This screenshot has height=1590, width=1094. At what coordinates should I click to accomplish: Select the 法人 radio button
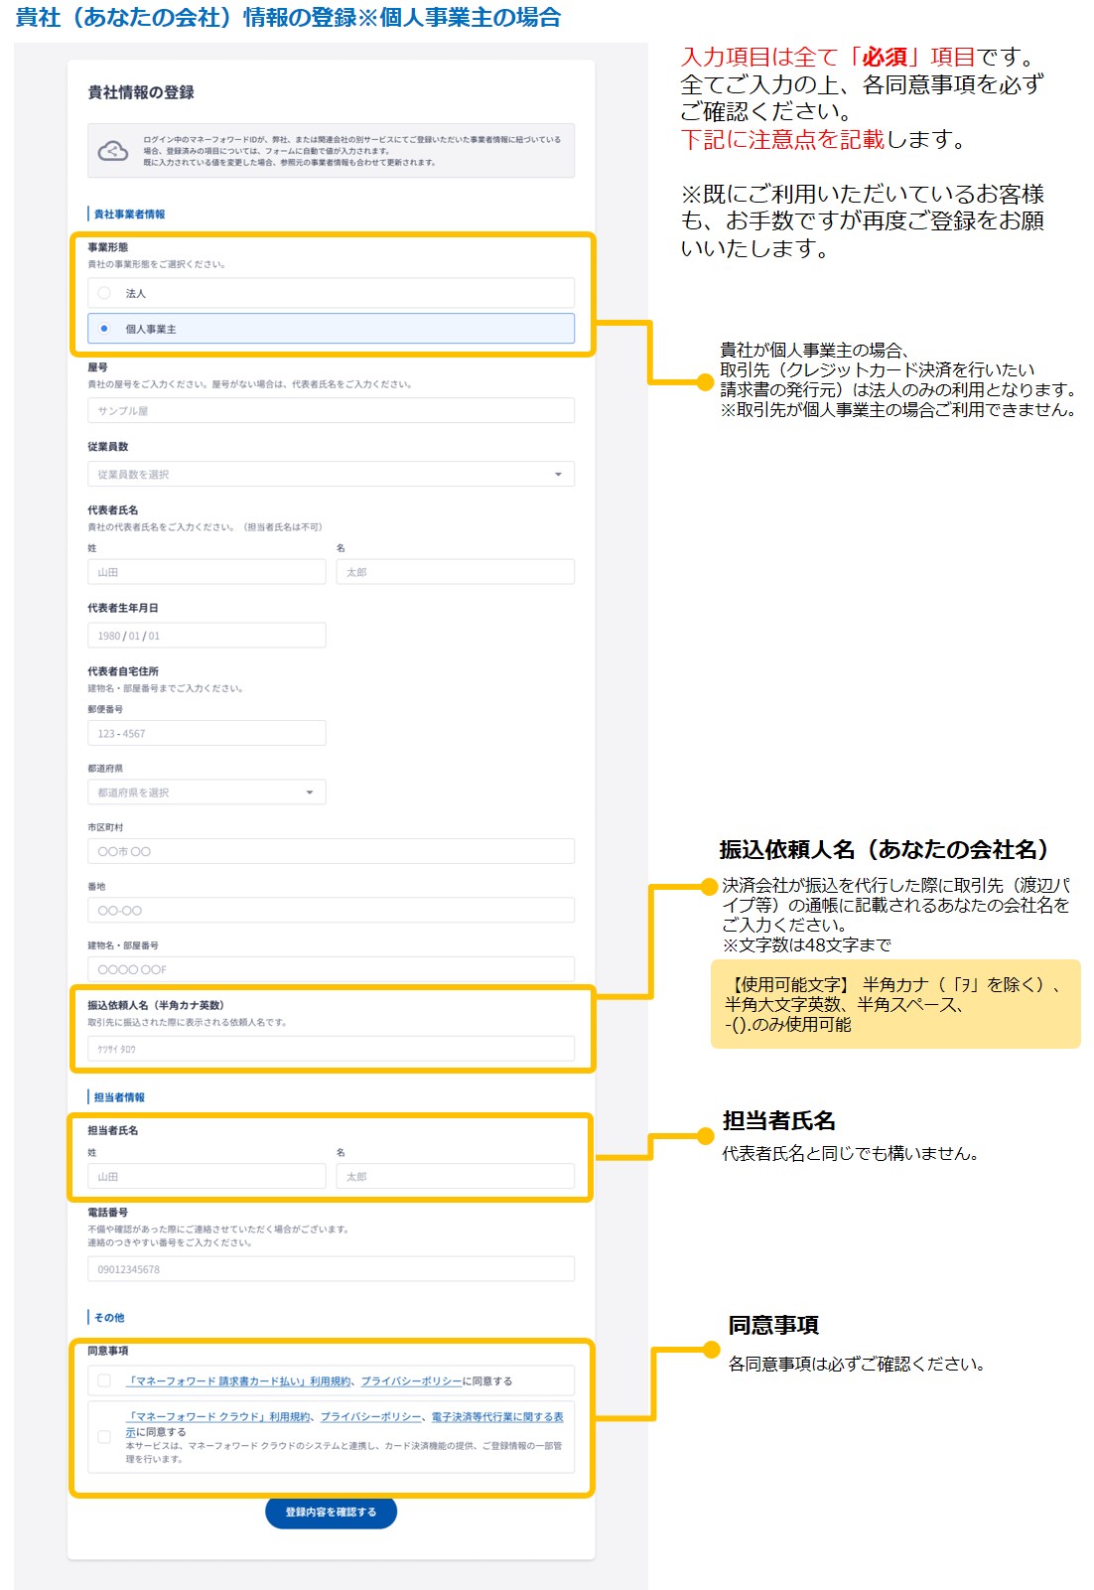coord(104,293)
